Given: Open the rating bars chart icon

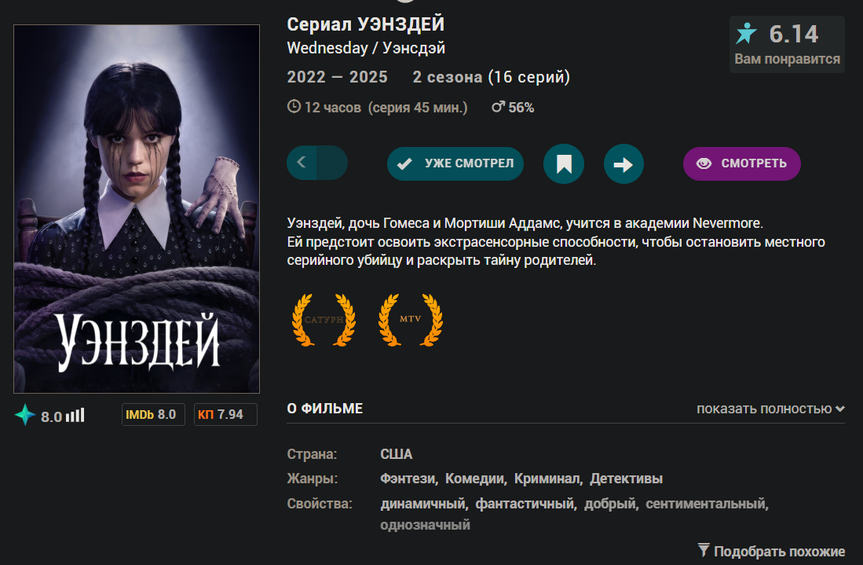Looking at the screenshot, I should [x=75, y=415].
